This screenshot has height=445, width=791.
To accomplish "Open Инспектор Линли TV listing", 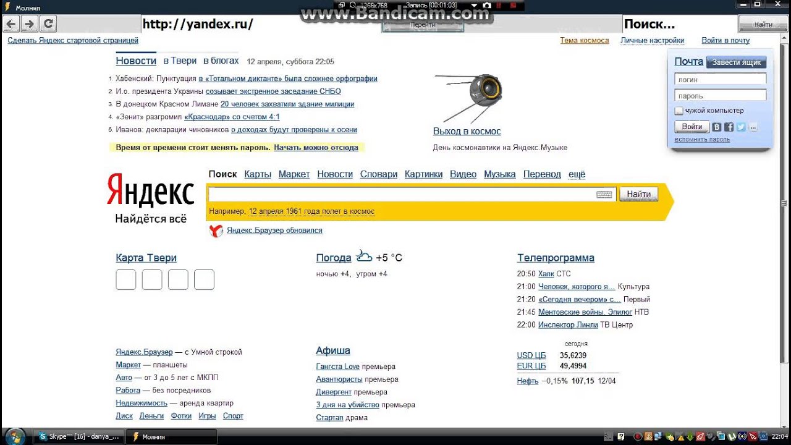I will [x=568, y=325].
